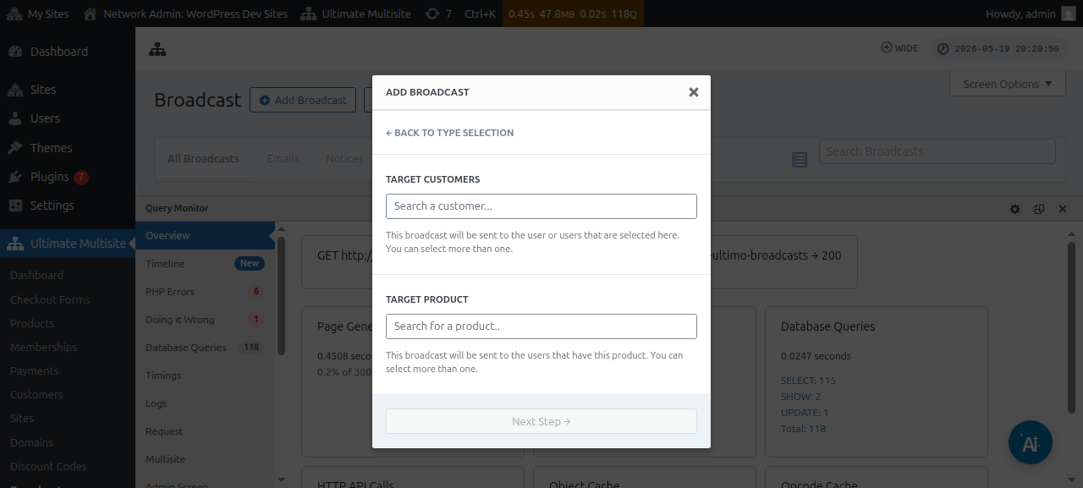
Task: Pop out the Query Monitor panel
Action: coord(1039,209)
